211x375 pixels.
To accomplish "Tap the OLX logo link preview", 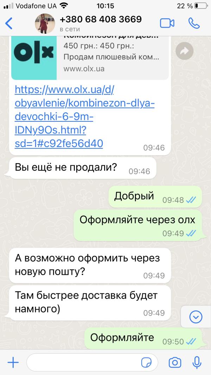I will point(34,58).
